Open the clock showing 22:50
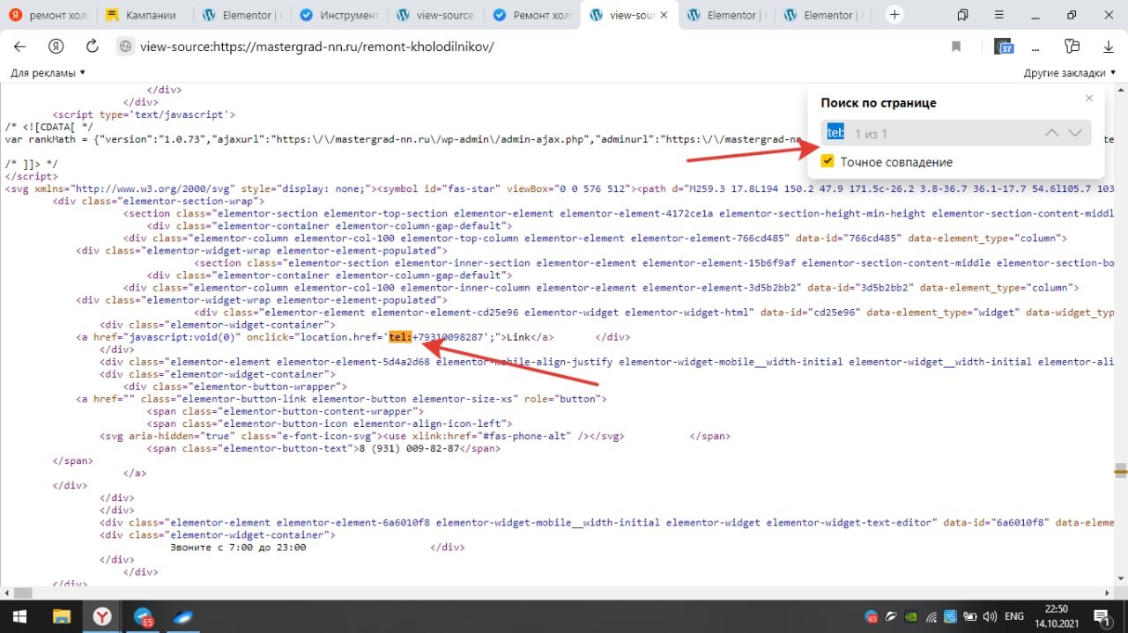Image resolution: width=1128 pixels, height=633 pixels. coord(1056,616)
